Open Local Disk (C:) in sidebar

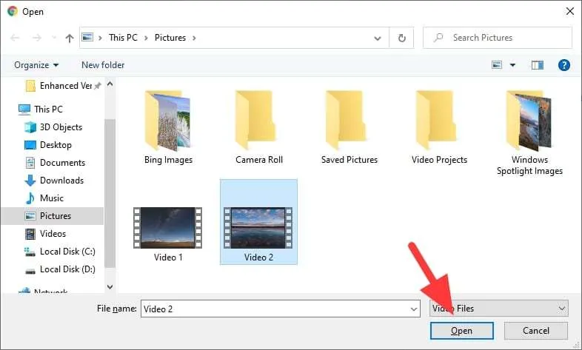[59, 252]
